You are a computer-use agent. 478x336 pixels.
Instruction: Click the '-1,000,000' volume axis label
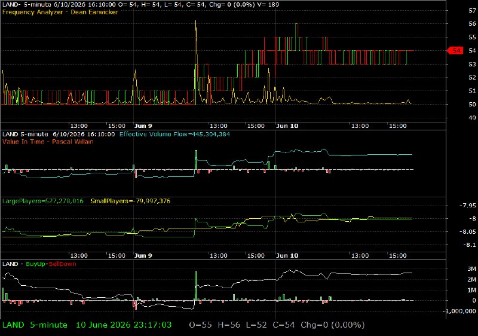pos(461,311)
